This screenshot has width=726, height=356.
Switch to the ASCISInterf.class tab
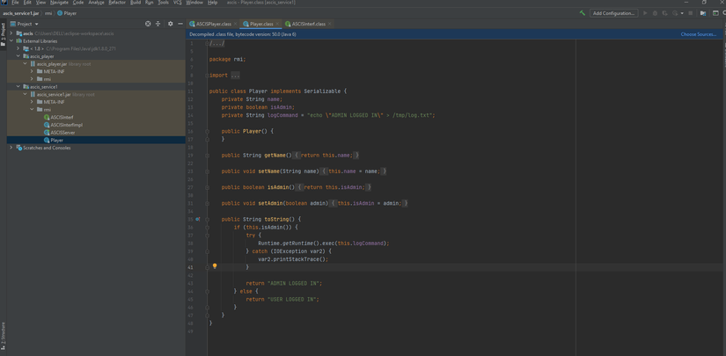pos(307,24)
